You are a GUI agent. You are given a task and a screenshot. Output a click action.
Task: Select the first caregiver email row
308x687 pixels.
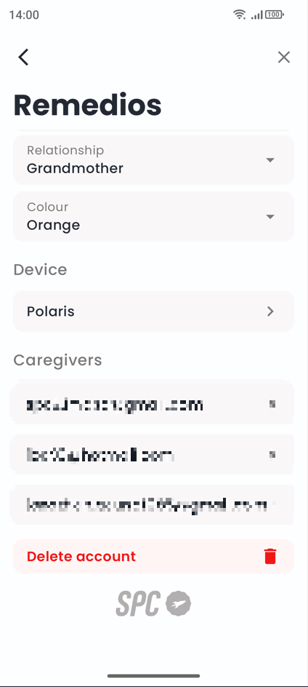(x=153, y=404)
